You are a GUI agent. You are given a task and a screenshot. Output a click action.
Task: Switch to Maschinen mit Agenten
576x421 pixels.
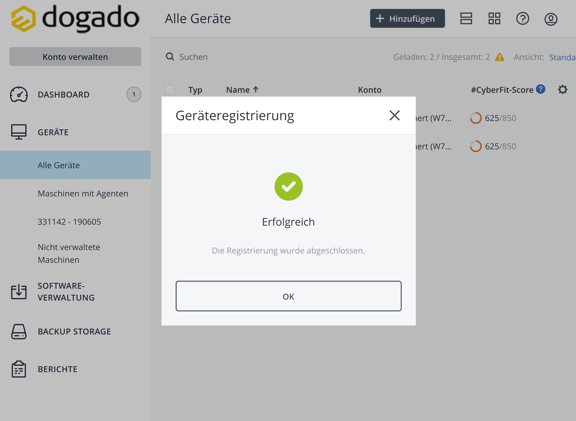pyautogui.click(x=82, y=193)
